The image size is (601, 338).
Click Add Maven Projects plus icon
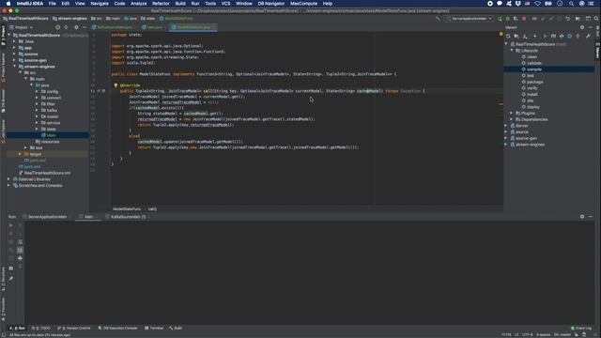535,36
